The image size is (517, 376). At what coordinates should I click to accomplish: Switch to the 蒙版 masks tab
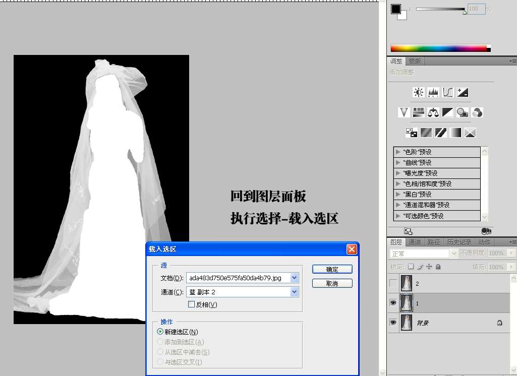[415, 61]
